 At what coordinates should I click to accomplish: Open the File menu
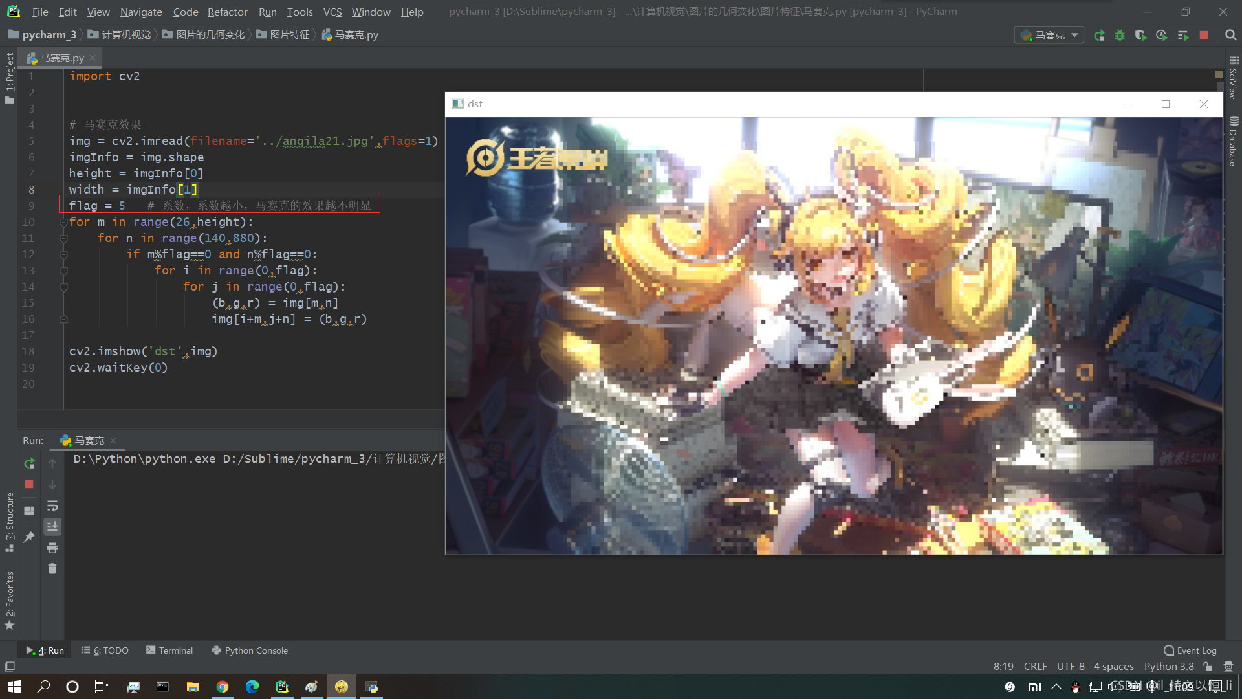click(40, 12)
